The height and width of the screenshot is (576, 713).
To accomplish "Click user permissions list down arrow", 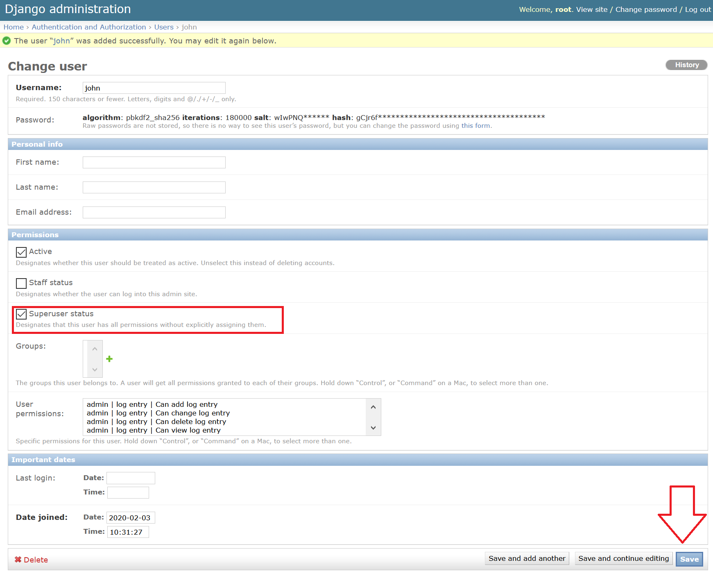I will (x=373, y=428).
